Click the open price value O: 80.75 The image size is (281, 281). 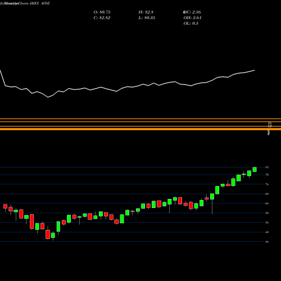coord(102,12)
